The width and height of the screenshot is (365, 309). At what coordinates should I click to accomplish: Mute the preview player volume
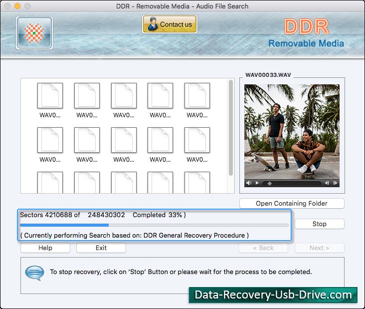pyautogui.click(x=249, y=183)
